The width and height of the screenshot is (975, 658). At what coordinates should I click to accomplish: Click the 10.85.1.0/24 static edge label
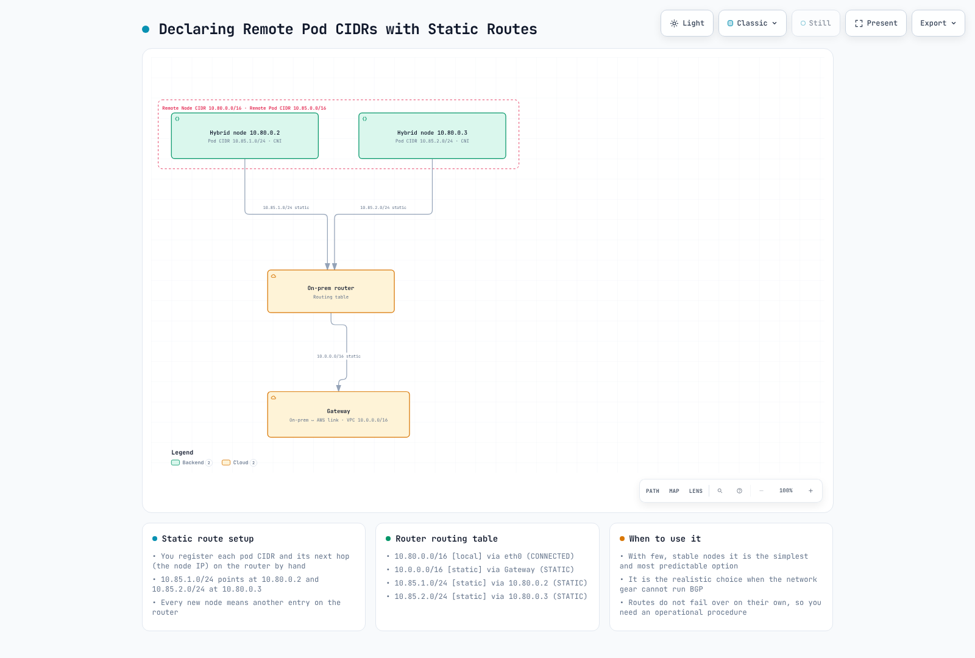point(286,208)
